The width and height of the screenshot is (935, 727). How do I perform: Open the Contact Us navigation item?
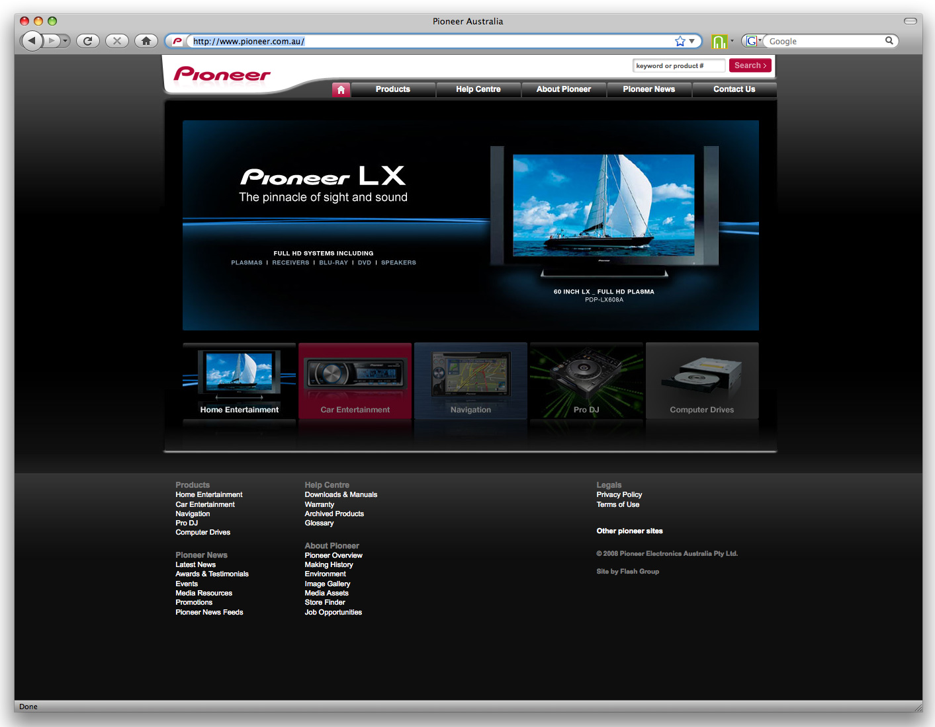(x=735, y=89)
